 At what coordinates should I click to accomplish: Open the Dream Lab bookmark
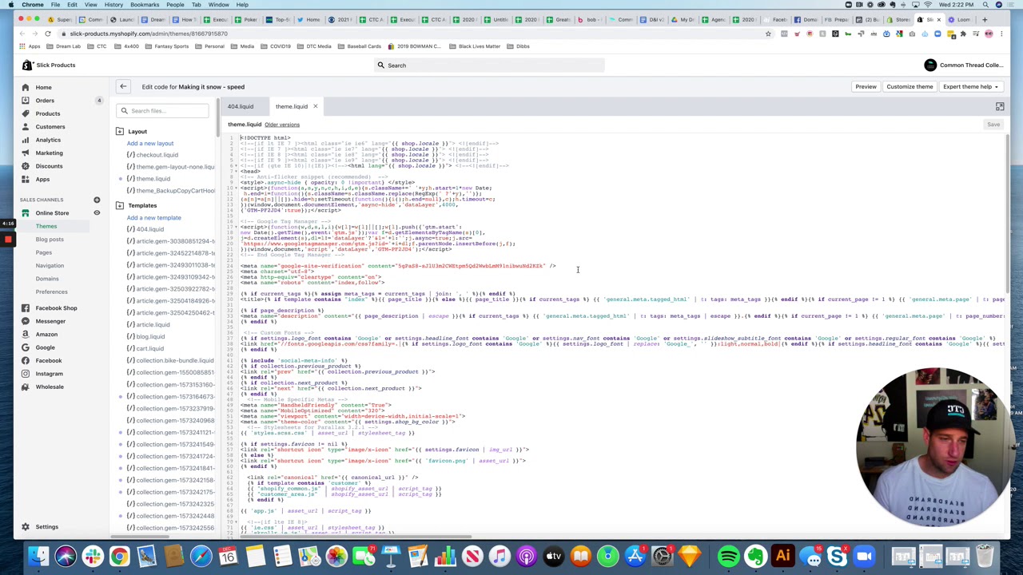(x=68, y=46)
